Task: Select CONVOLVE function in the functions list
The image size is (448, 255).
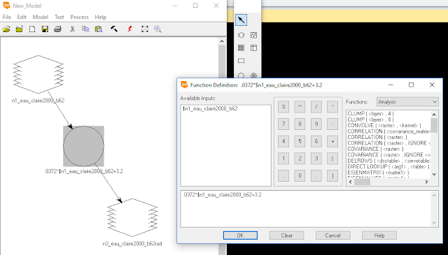Action: coord(384,126)
